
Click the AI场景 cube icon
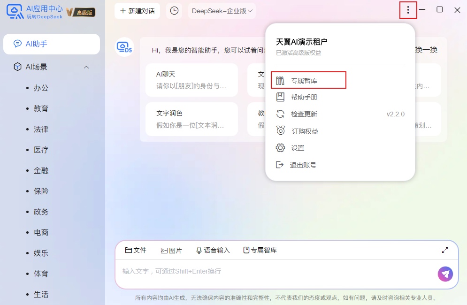click(17, 67)
